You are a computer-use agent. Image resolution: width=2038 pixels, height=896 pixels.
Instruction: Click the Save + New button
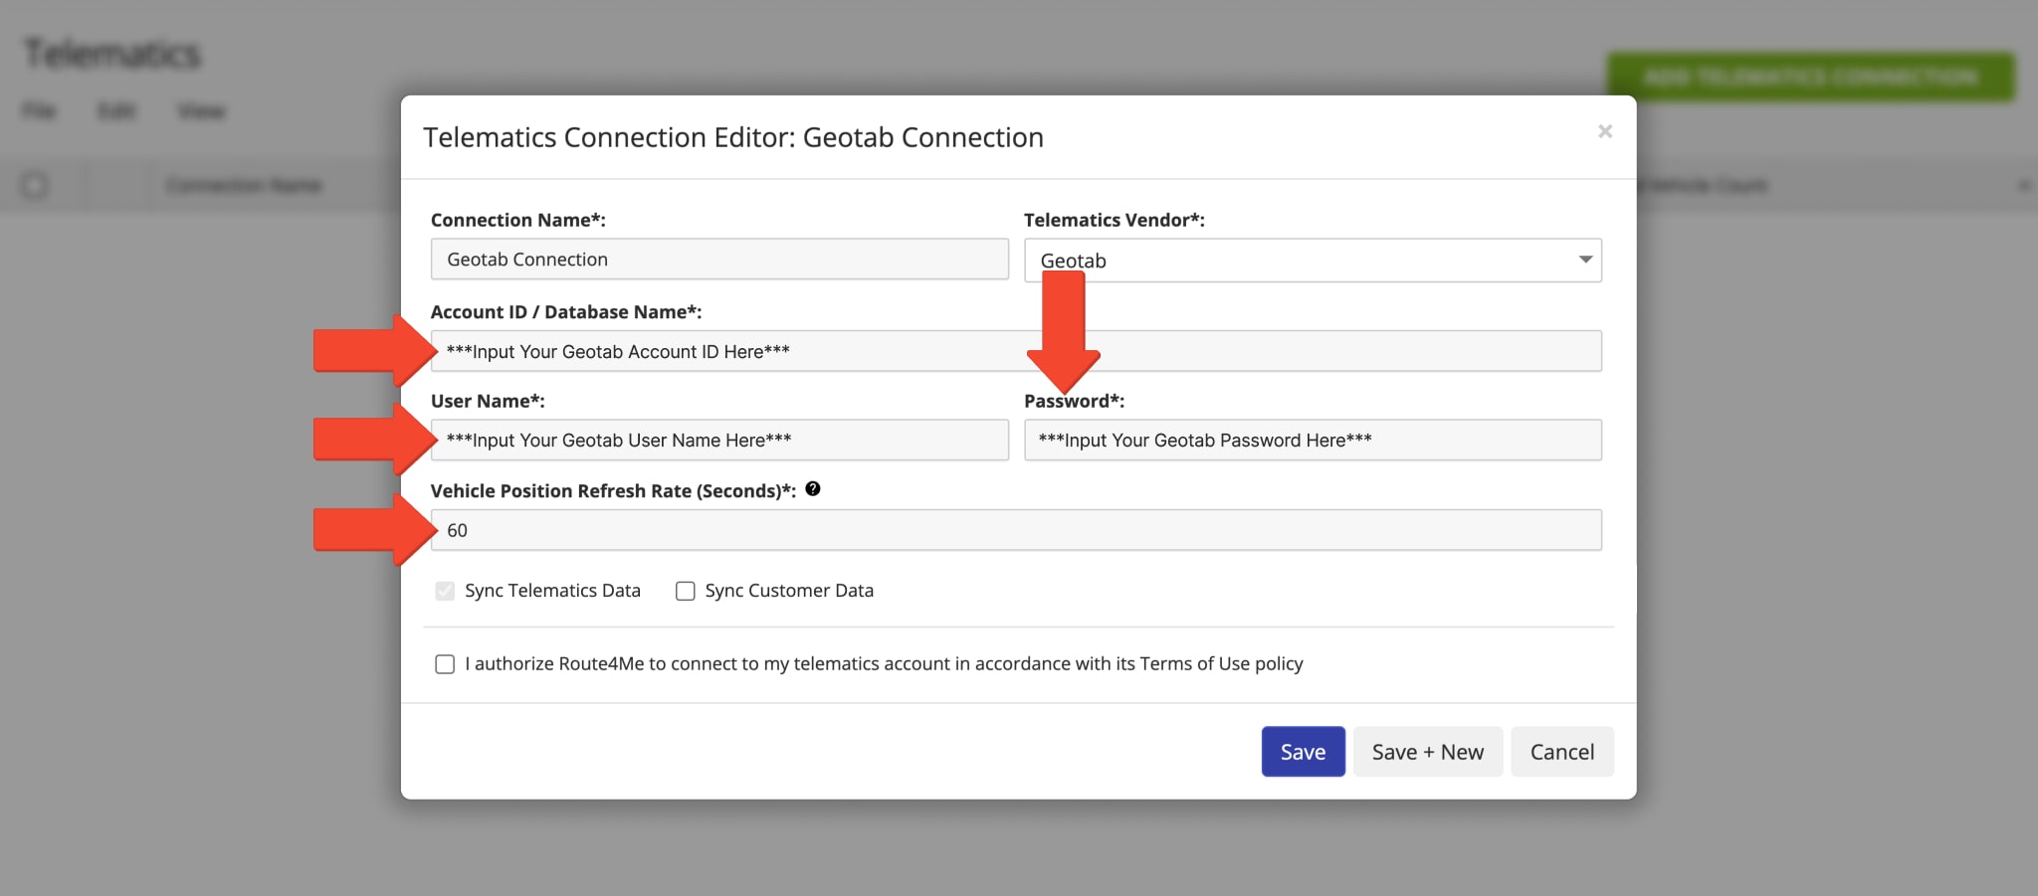(1427, 752)
